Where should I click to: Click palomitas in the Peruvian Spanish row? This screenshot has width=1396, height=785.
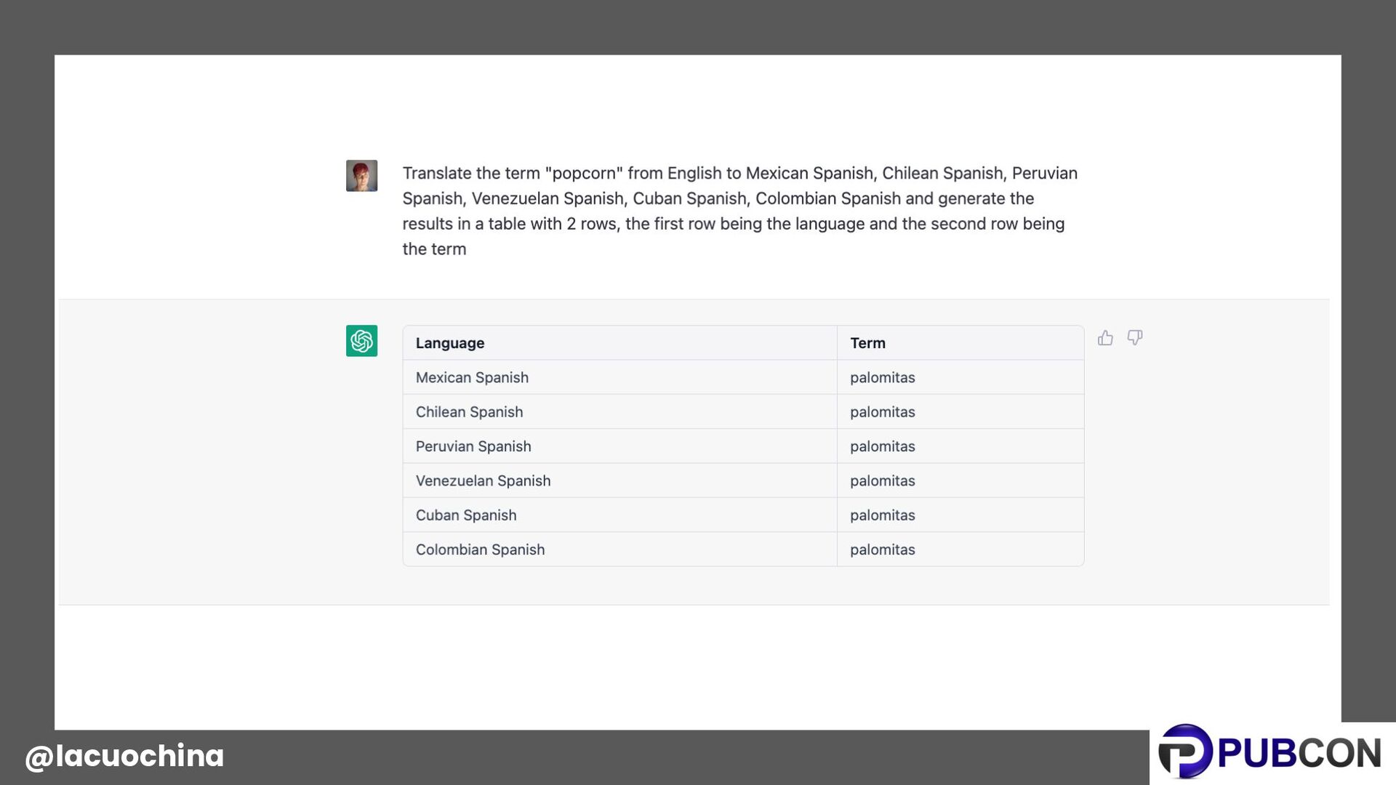(882, 446)
